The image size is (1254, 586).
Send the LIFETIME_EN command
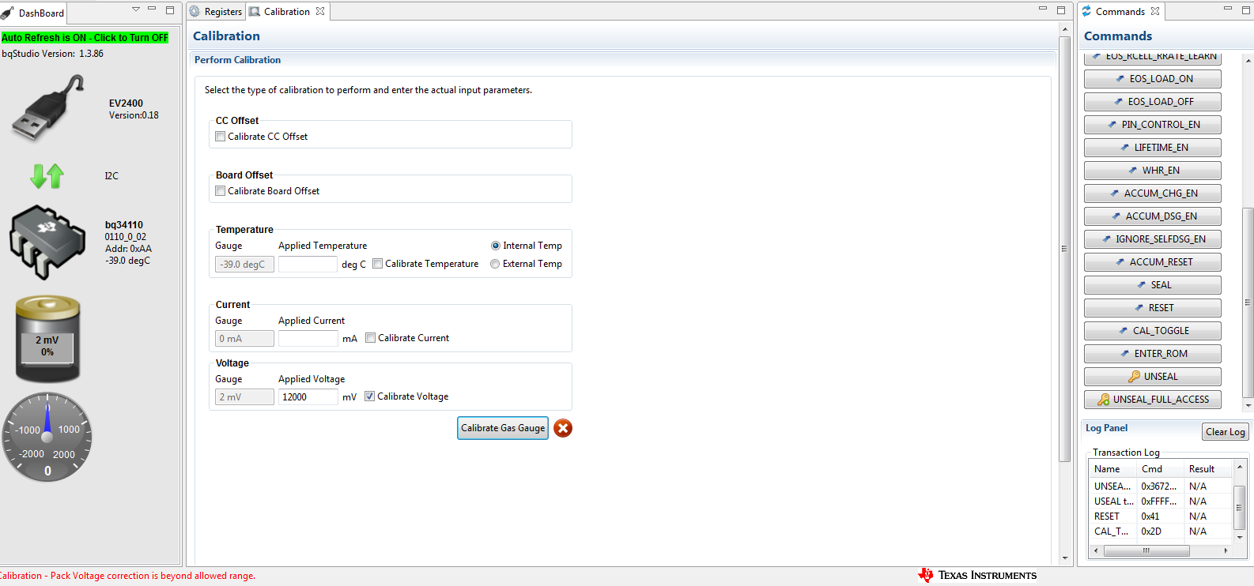pyautogui.click(x=1152, y=148)
